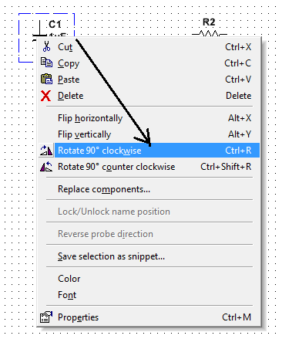Click the Rotate 90° clockwise icon
The width and height of the screenshot is (282, 339).
tap(46, 151)
